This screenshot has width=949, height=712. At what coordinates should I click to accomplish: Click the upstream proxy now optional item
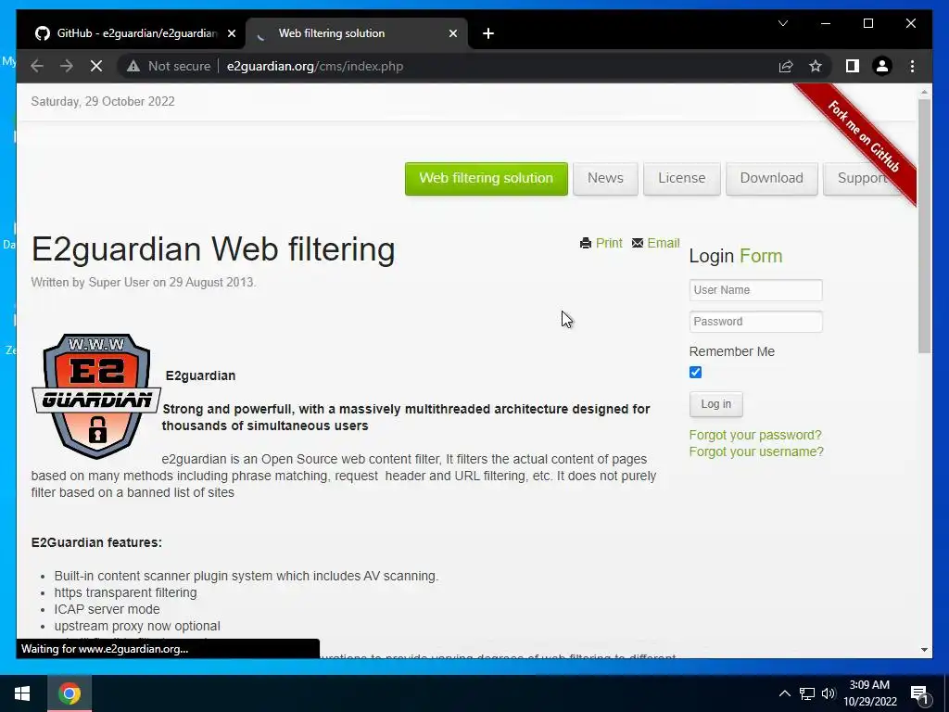pyautogui.click(x=137, y=626)
